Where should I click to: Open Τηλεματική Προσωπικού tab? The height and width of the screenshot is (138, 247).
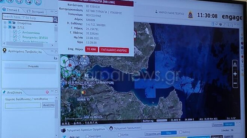point(125,128)
